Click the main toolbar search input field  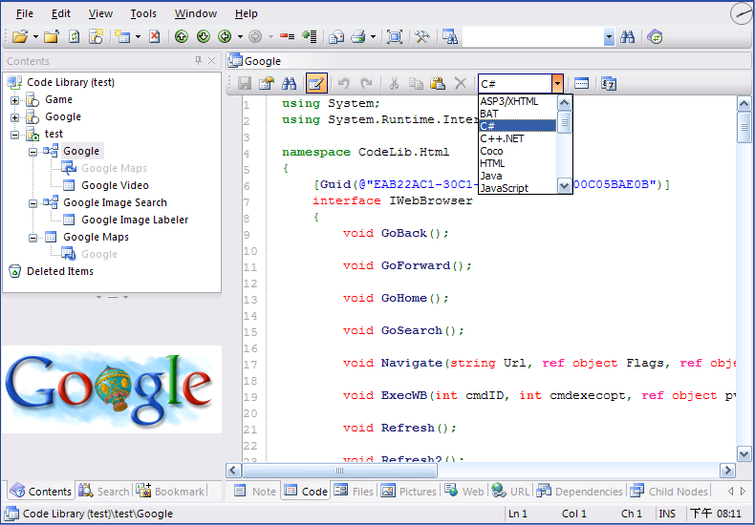pyautogui.click(x=533, y=37)
